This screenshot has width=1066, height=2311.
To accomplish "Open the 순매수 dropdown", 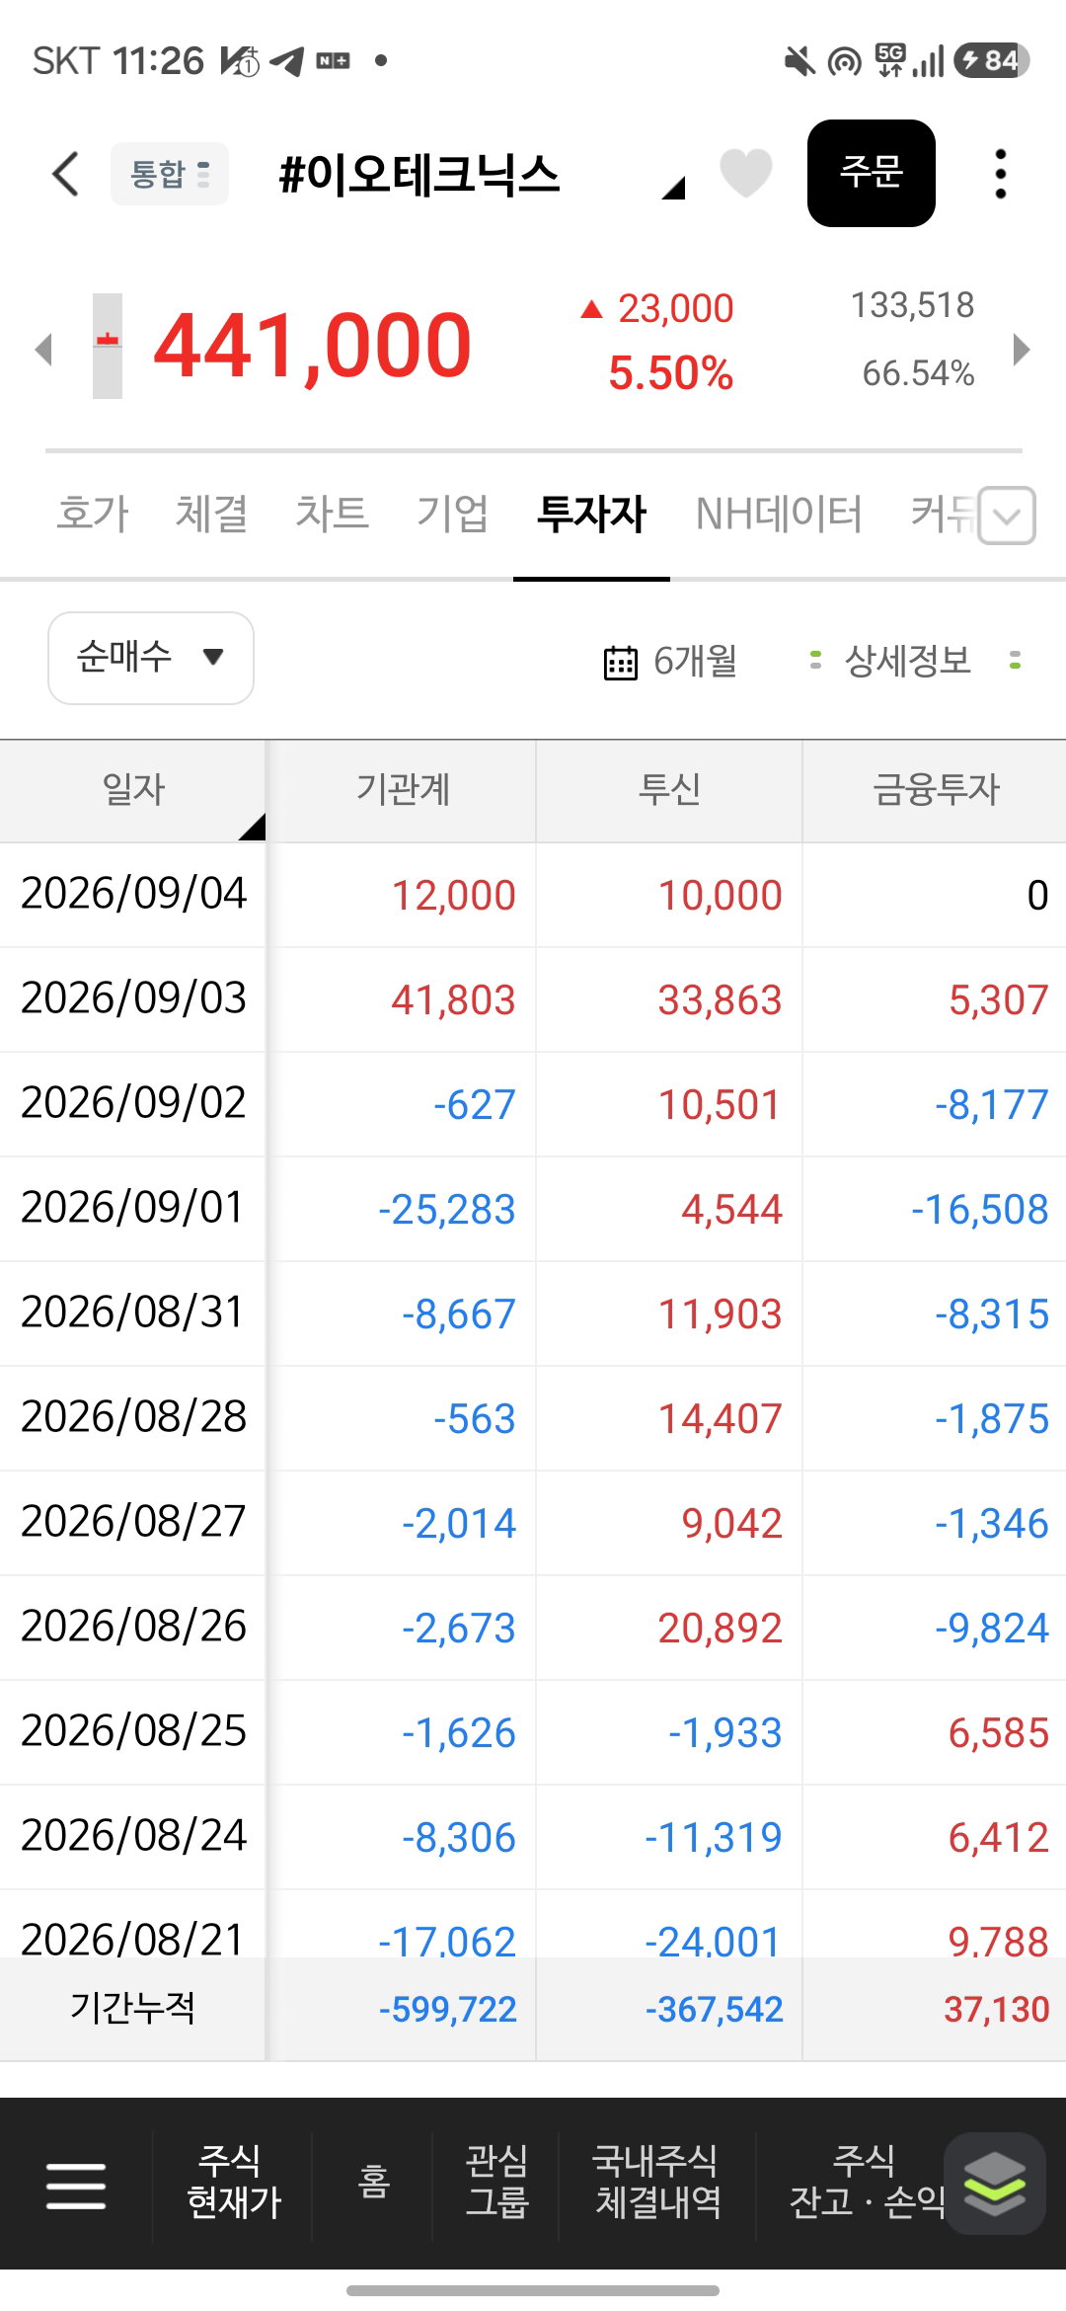I will pyautogui.click(x=151, y=658).
